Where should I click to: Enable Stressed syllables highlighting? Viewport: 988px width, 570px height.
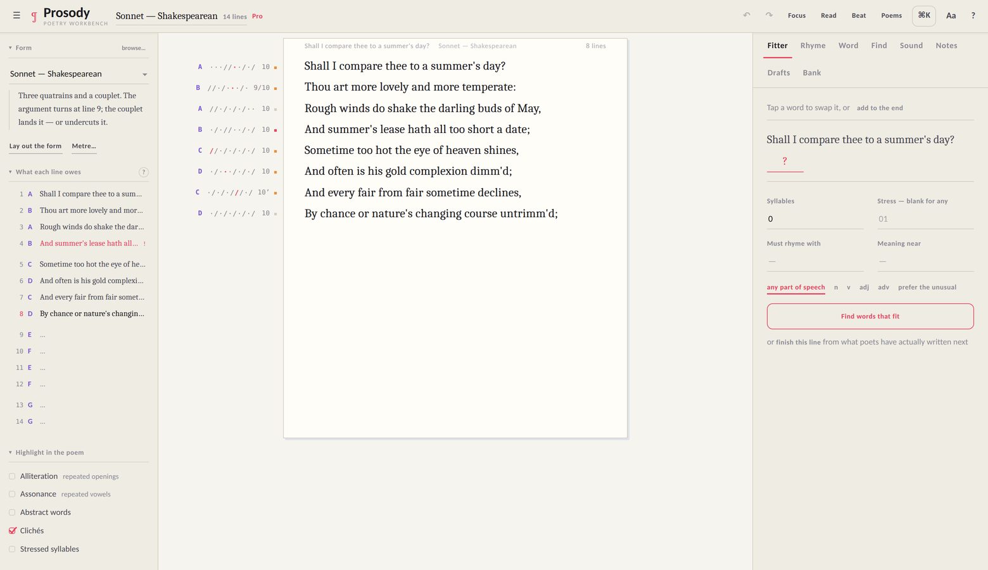coord(12,549)
